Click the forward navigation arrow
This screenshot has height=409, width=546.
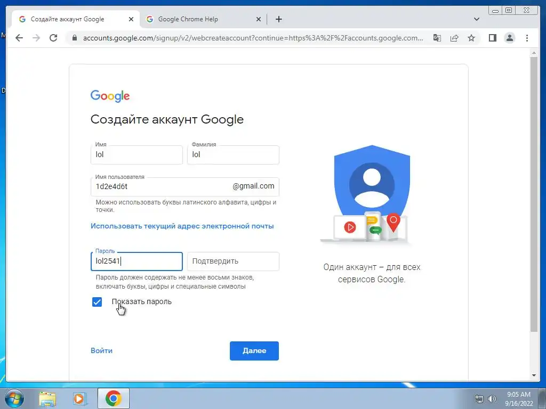pyautogui.click(x=36, y=38)
